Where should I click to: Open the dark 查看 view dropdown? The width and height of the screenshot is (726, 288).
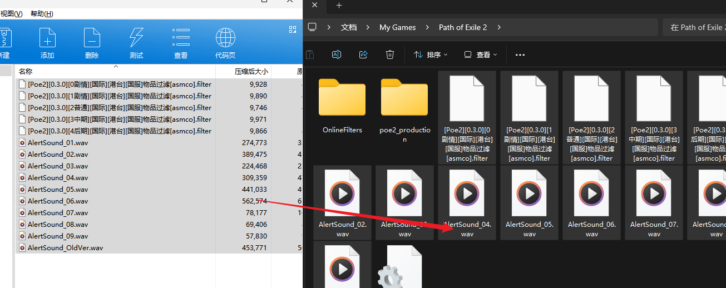(x=481, y=54)
